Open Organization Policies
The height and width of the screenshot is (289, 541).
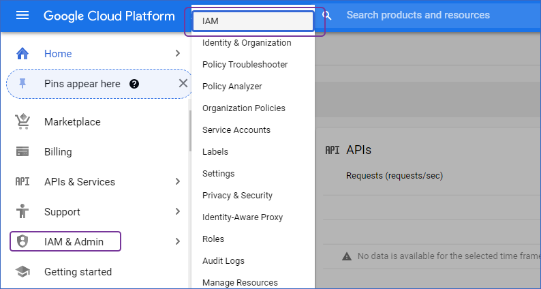[x=244, y=108]
